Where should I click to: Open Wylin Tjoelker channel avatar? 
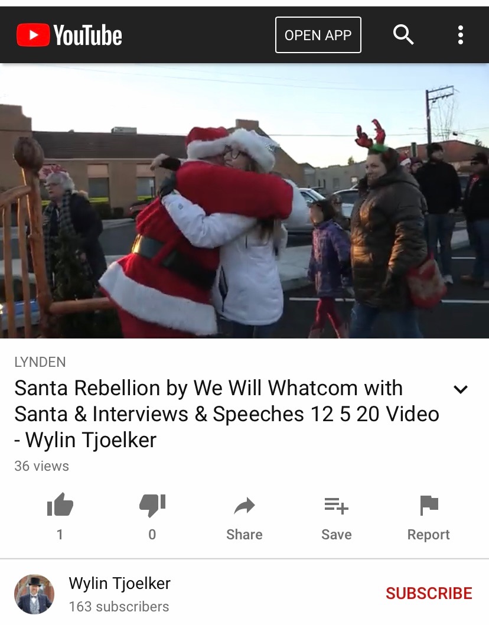pyautogui.click(x=34, y=594)
